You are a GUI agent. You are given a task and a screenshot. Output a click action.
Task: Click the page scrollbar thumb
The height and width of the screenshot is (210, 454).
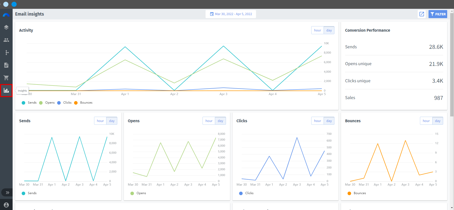click(x=452, y=64)
